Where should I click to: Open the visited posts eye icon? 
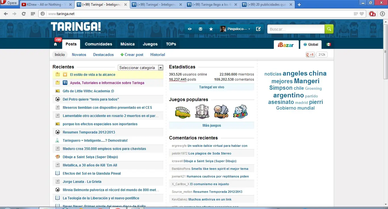(x=189, y=29)
